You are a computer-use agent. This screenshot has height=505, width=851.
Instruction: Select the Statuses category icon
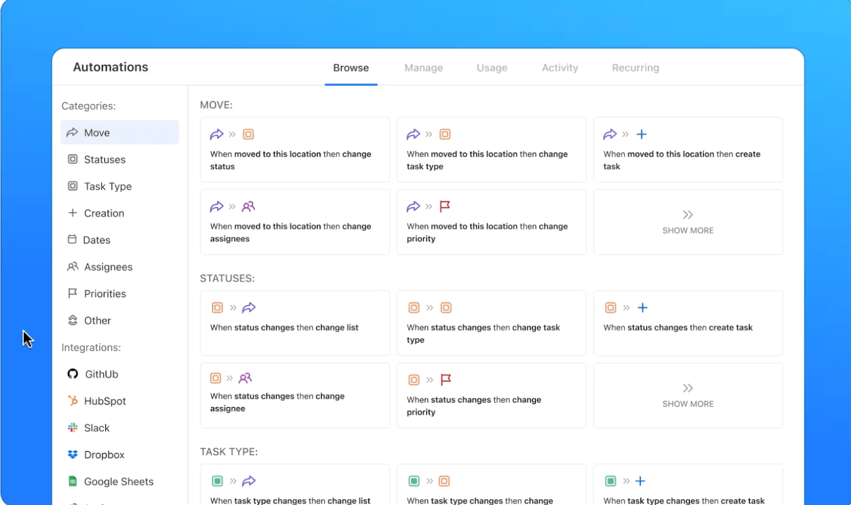coord(72,159)
